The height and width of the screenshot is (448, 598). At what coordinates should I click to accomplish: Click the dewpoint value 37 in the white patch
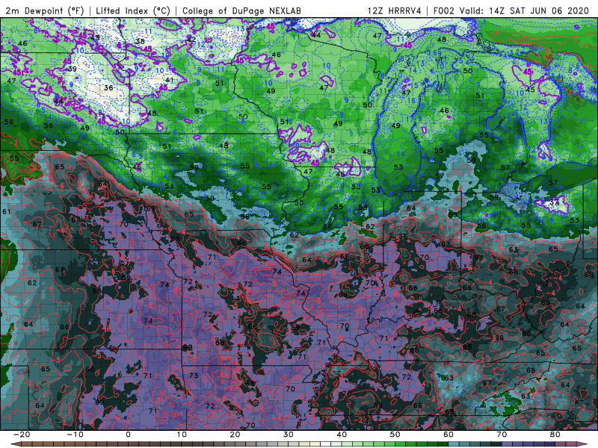click(554, 202)
